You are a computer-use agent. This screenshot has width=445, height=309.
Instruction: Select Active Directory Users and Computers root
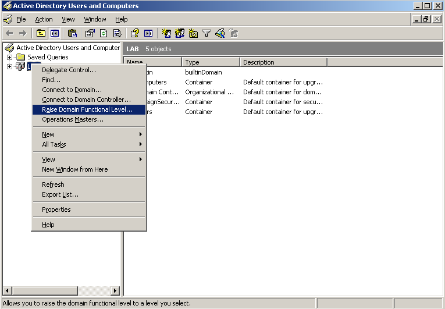pyautogui.click(x=68, y=48)
